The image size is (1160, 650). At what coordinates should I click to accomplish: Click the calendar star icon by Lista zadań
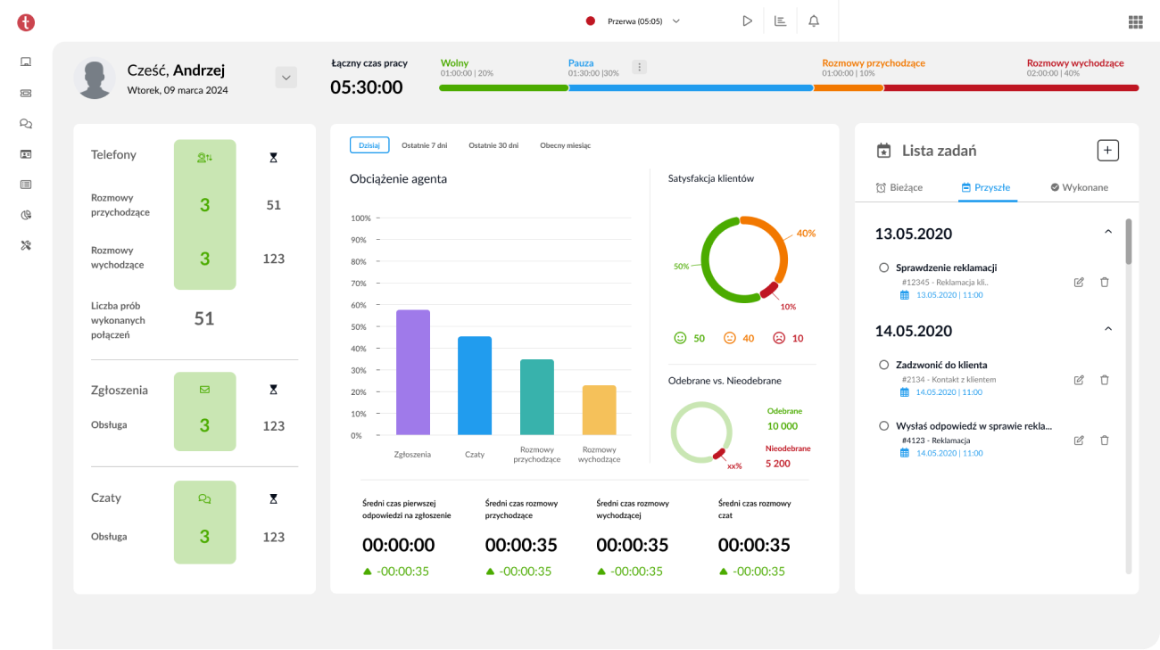(x=884, y=151)
